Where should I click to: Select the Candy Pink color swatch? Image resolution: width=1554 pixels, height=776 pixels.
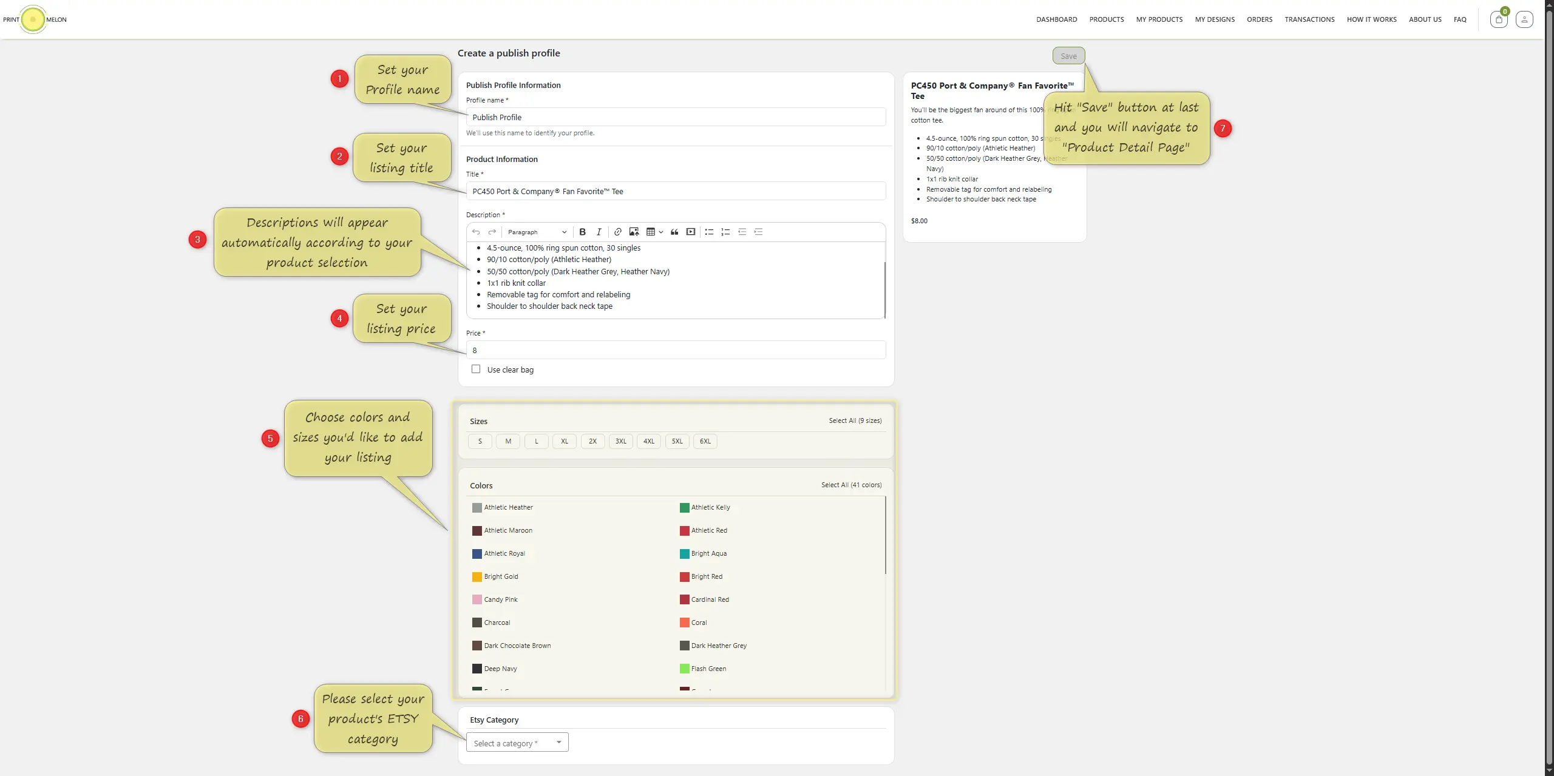(477, 600)
